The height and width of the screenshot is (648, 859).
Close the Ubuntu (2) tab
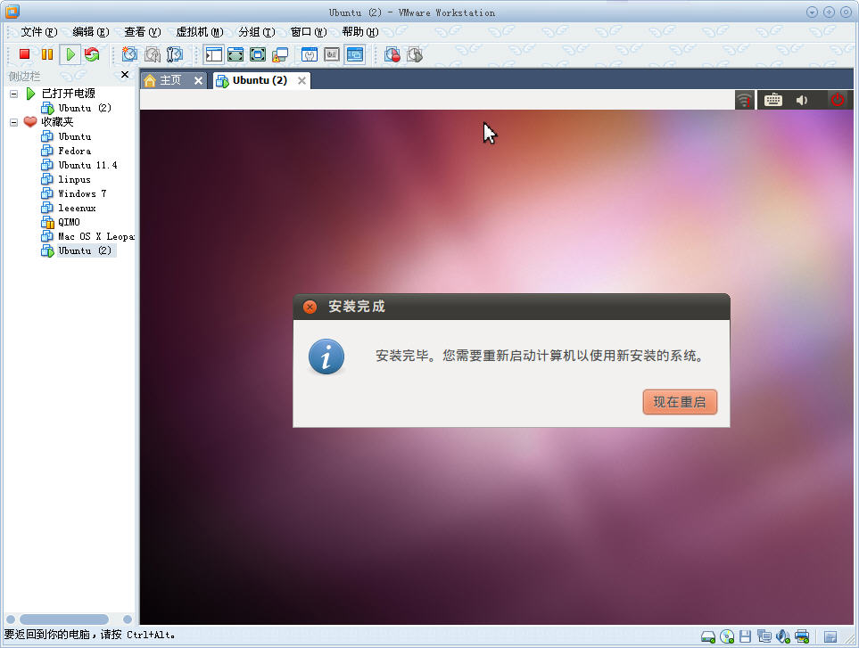tap(301, 81)
